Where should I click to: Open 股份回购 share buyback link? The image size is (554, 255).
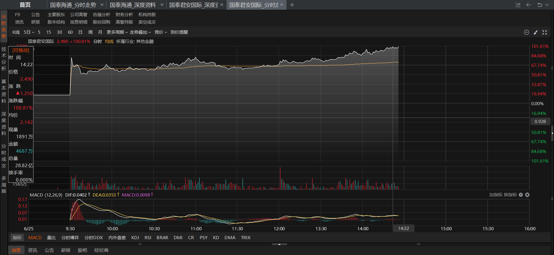tap(102, 22)
